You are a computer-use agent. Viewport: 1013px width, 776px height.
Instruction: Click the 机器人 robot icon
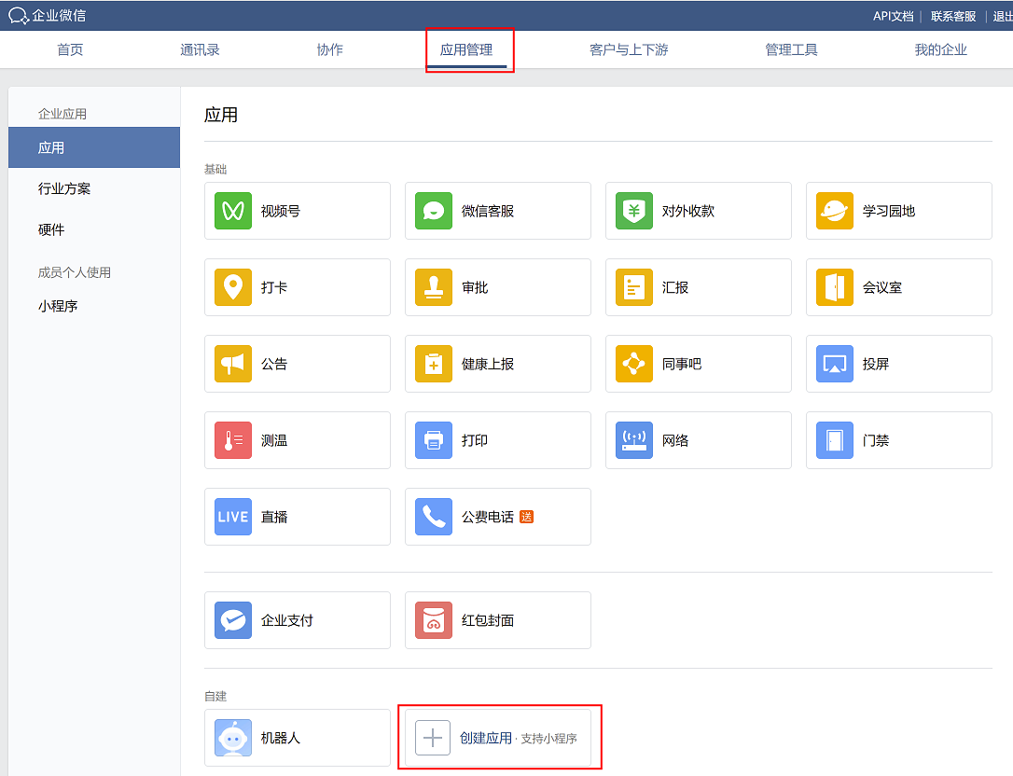click(233, 738)
